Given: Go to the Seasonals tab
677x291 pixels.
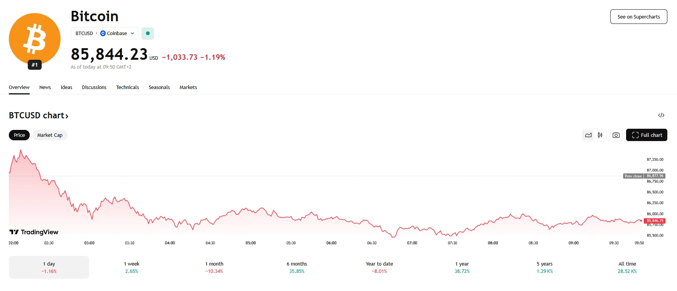Looking at the screenshot, I should [x=159, y=87].
